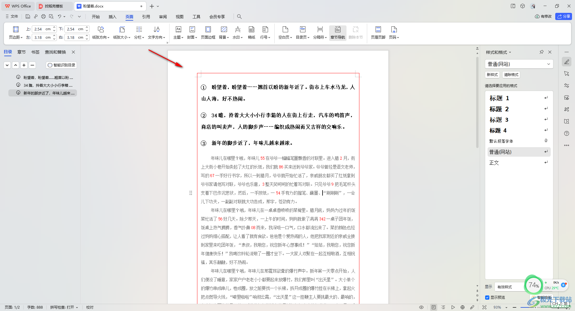Image resolution: width=575 pixels, height=311 pixels.
Task: Open the 文件 file menu
Action: 12,16
